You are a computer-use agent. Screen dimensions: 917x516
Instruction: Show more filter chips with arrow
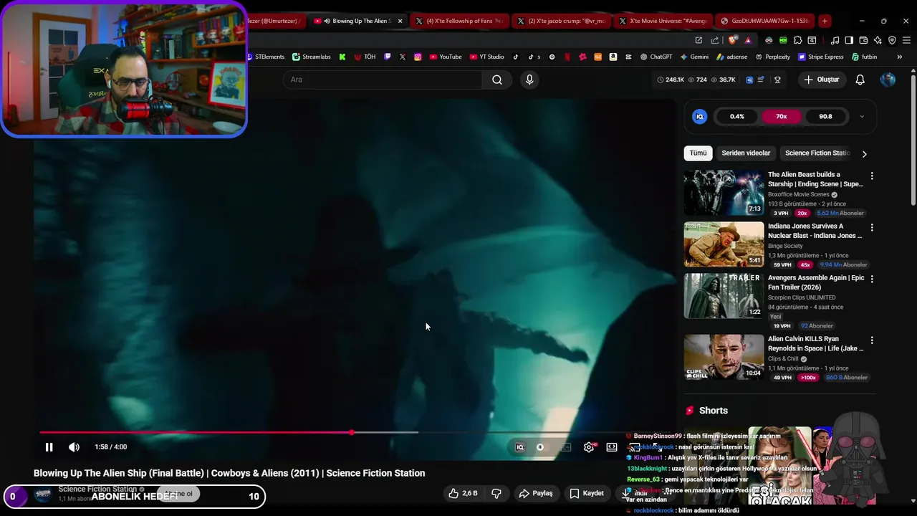click(x=864, y=153)
